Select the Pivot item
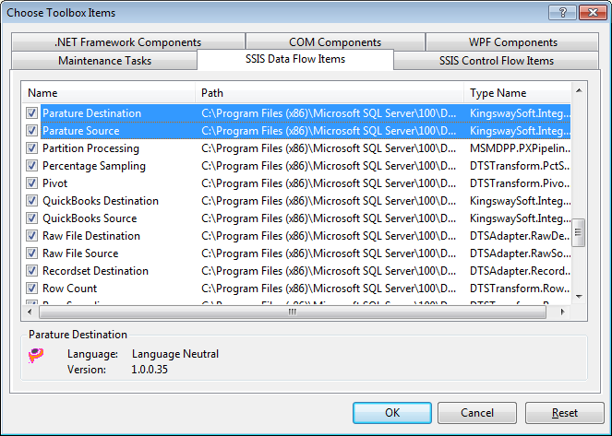 click(54, 183)
